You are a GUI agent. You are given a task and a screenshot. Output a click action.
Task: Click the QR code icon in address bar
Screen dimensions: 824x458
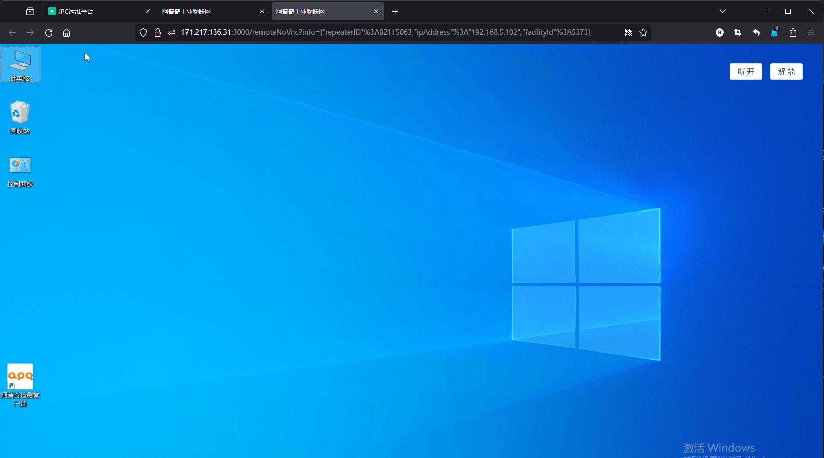(629, 32)
